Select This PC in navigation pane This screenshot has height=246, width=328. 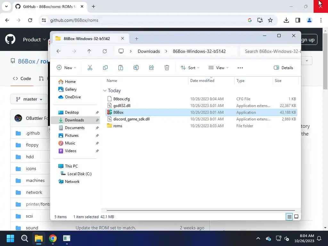click(x=71, y=166)
